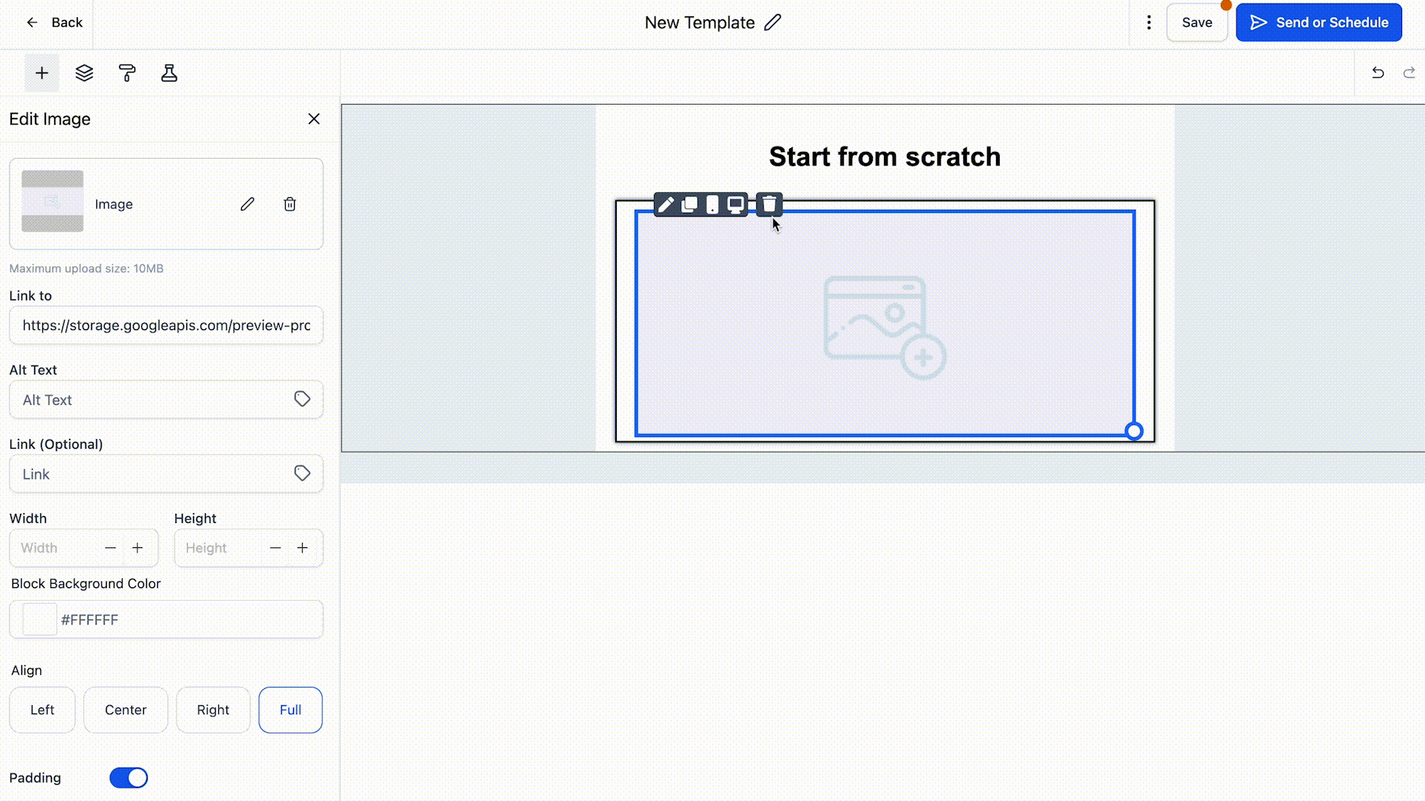The width and height of the screenshot is (1425, 801).
Task: Click the pencil icon beside New Template
Action: point(773,22)
